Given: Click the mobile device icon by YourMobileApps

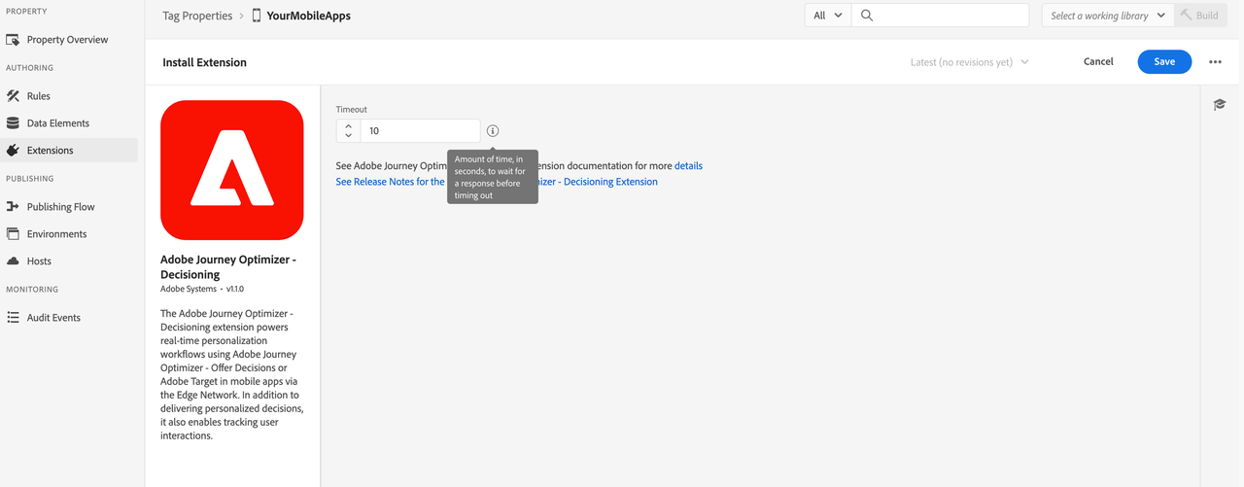Looking at the screenshot, I should click(x=257, y=16).
